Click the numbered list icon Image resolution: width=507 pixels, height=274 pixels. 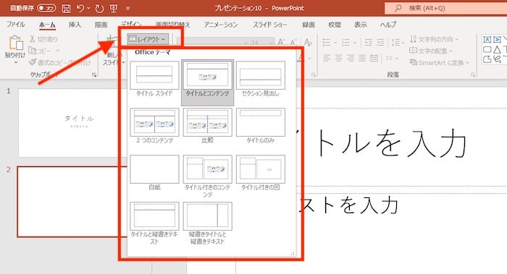point(345,42)
